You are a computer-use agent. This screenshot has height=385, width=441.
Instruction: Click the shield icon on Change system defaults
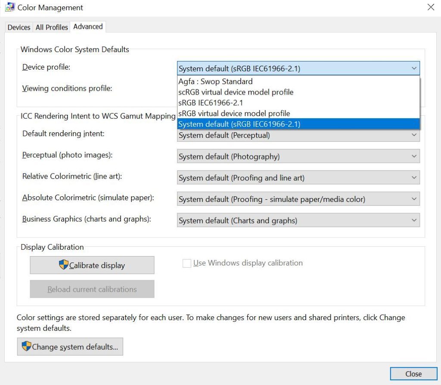[27, 346]
